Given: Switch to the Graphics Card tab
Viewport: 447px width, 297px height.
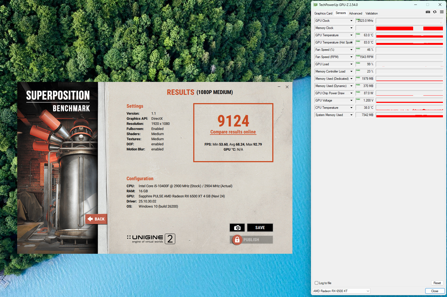Looking at the screenshot, I should click(323, 13).
